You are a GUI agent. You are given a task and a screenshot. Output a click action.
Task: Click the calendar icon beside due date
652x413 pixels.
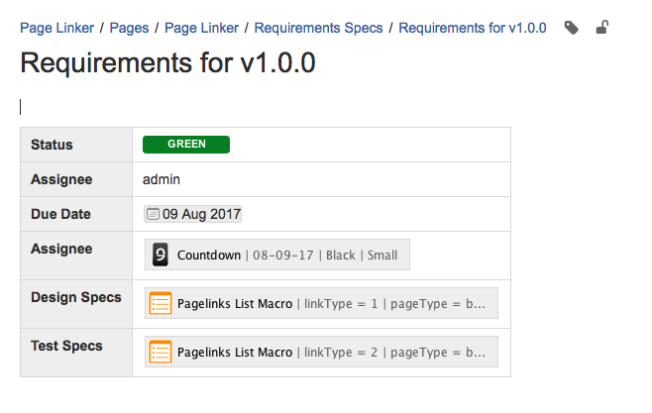pos(153,213)
